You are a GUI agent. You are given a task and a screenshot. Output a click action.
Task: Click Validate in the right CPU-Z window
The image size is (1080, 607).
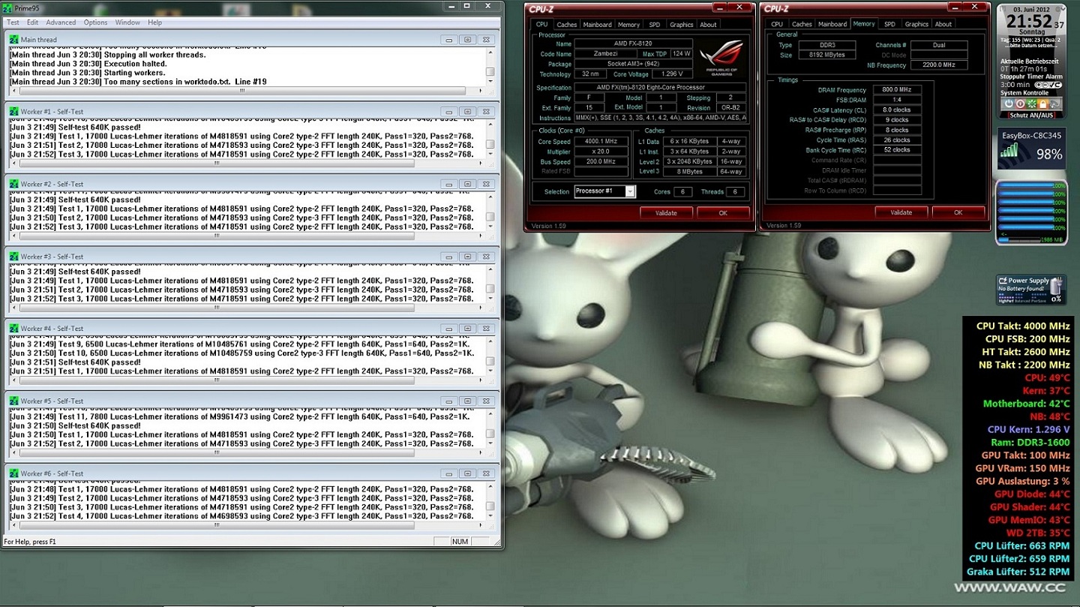[x=901, y=212]
